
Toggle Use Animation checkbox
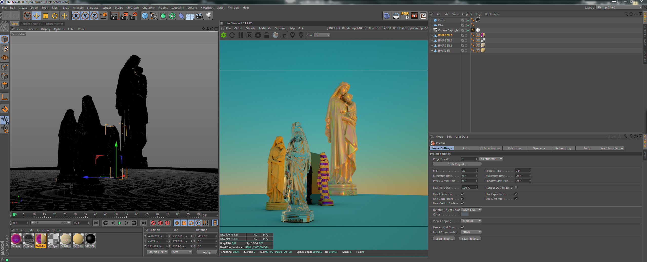point(463,194)
